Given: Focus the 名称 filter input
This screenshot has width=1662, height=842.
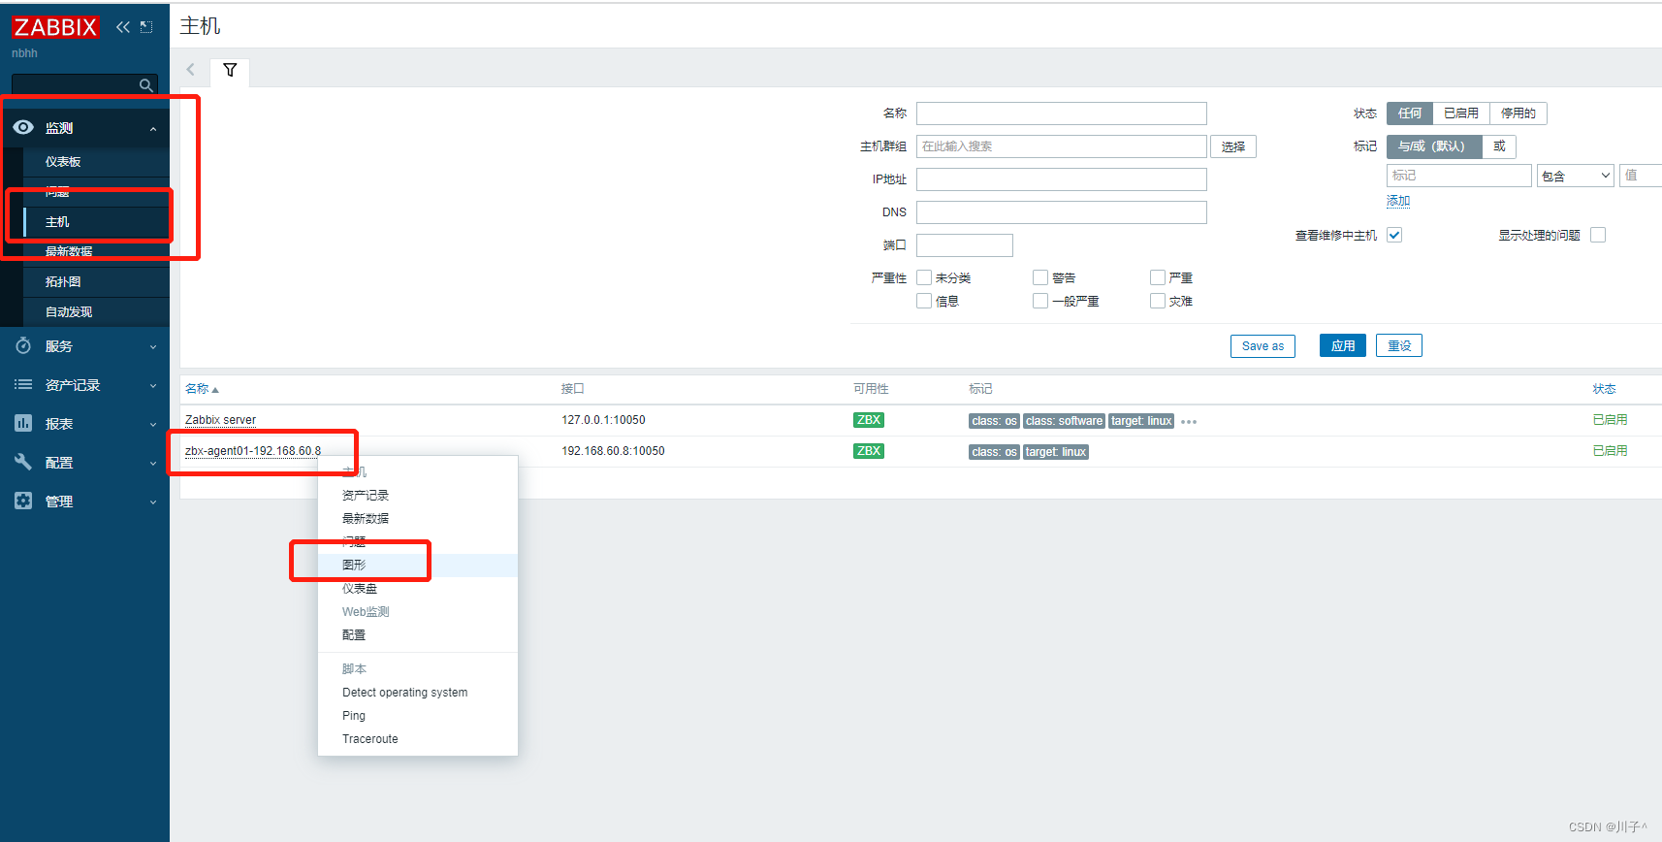Looking at the screenshot, I should (1062, 113).
